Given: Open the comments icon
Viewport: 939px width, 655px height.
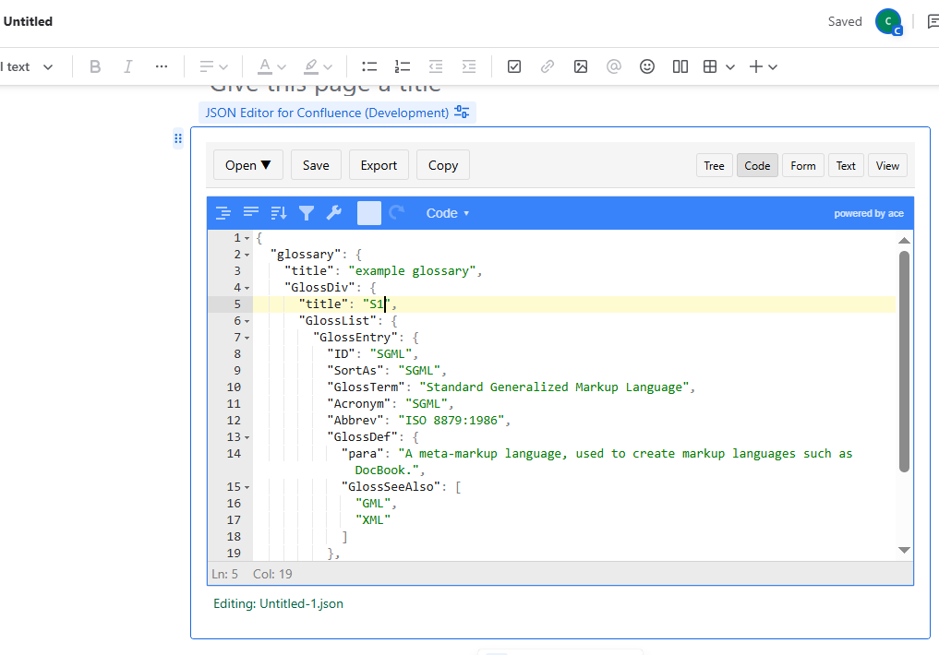Looking at the screenshot, I should click(x=933, y=21).
